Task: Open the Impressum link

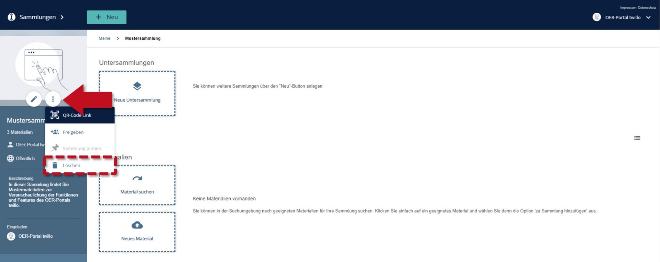Action: coord(628,8)
